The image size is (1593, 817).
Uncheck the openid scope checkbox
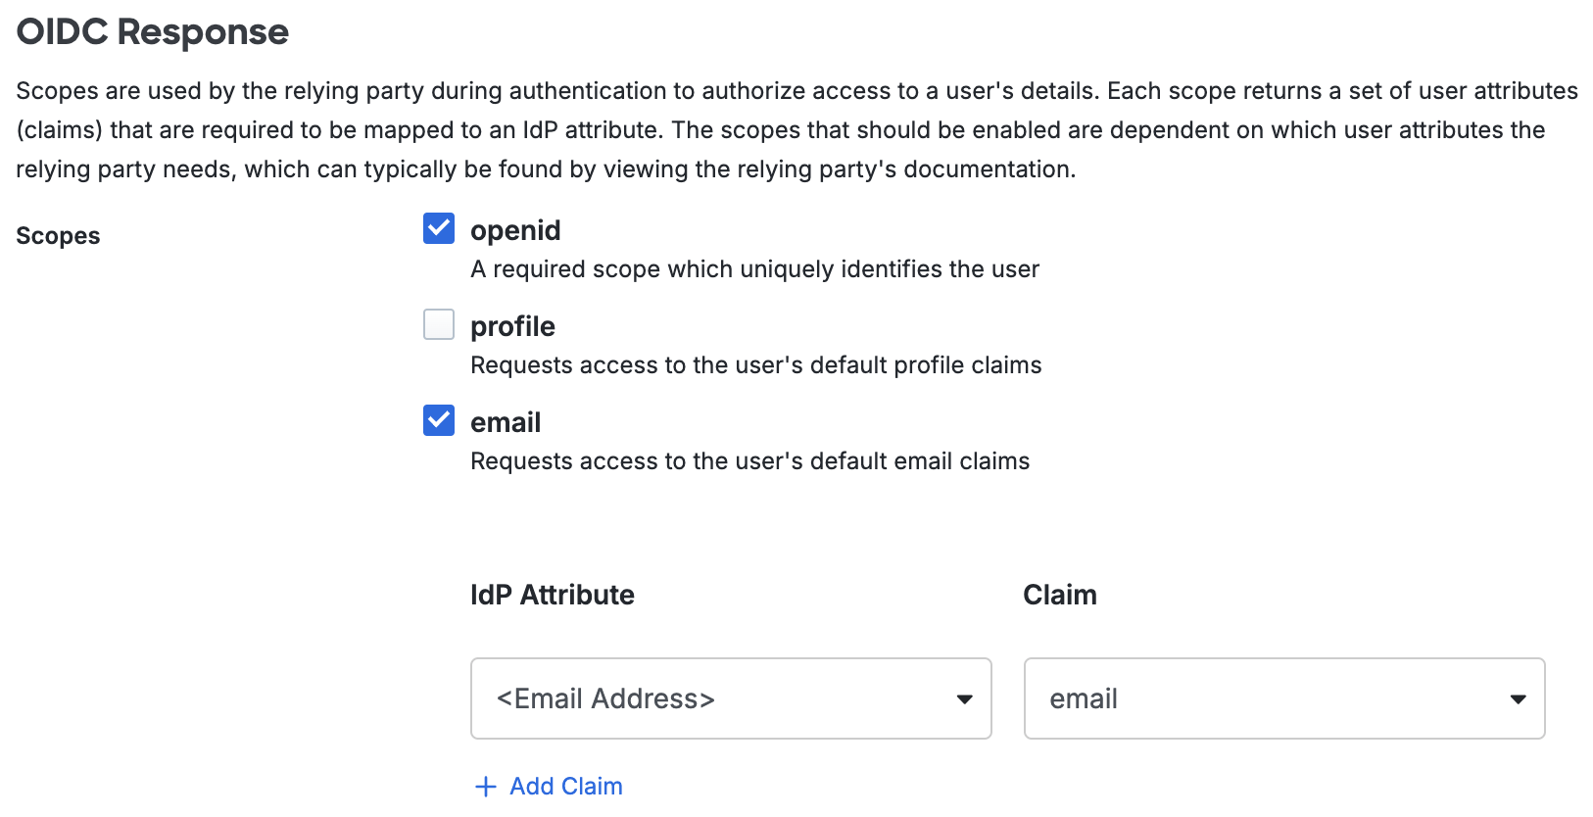click(x=439, y=228)
